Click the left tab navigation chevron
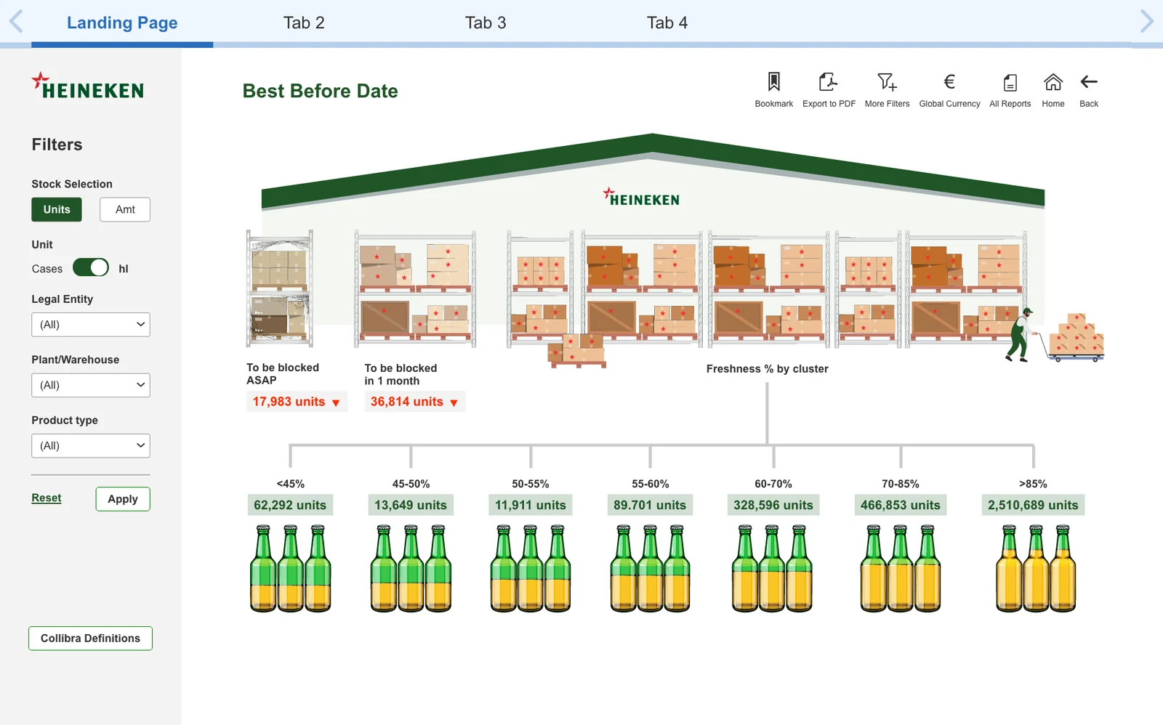Image resolution: width=1163 pixels, height=725 pixels. coord(16,21)
